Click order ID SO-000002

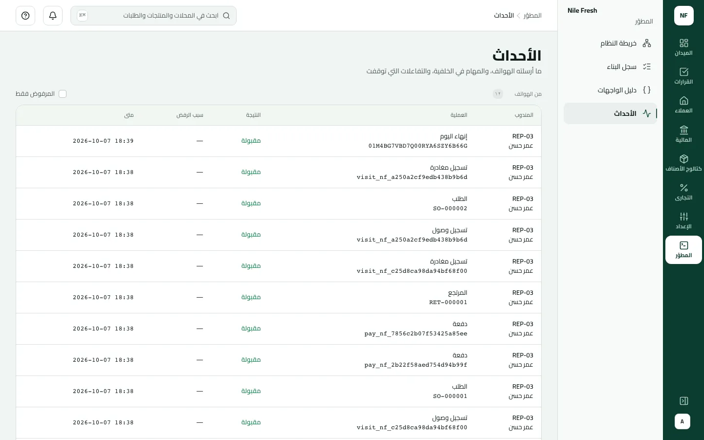[x=450, y=208]
